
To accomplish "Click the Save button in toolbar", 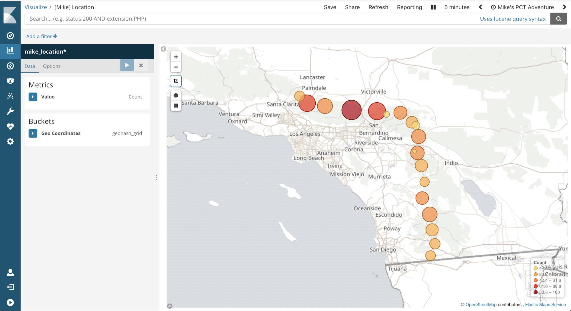I will 330,7.
